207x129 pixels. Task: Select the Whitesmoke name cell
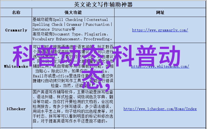[x=16, y=66]
